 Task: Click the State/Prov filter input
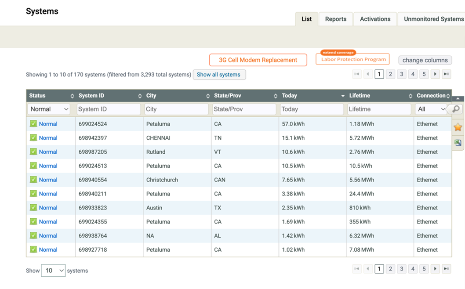click(244, 109)
